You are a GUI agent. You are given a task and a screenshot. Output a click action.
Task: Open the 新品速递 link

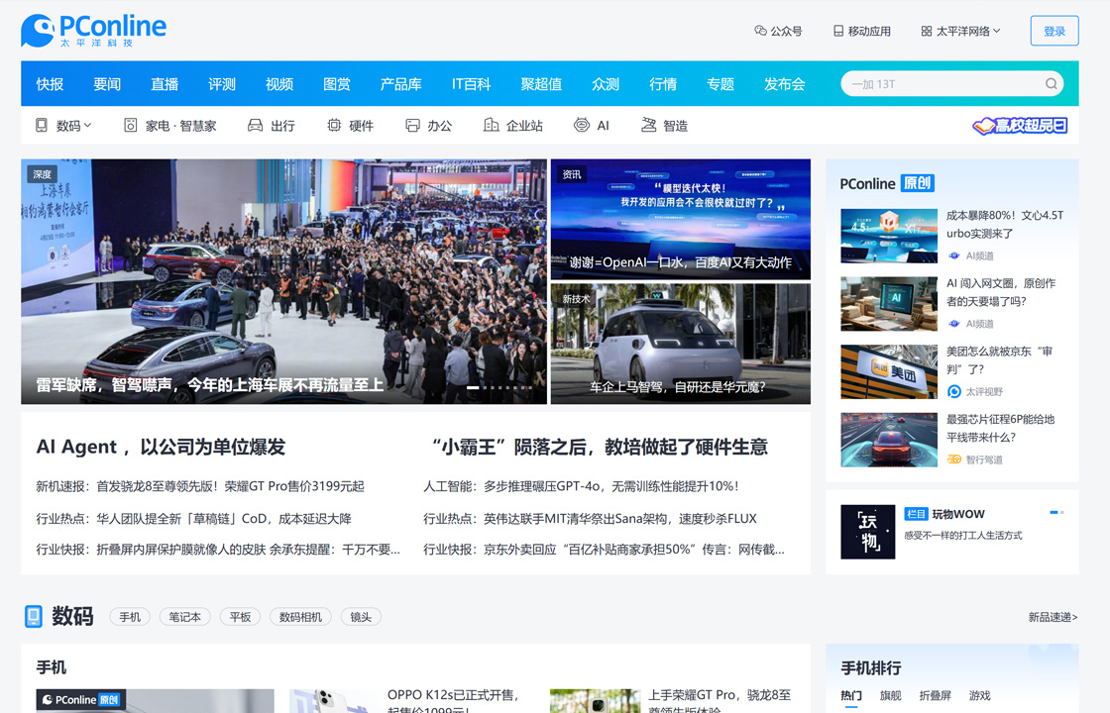pyautogui.click(x=1053, y=618)
